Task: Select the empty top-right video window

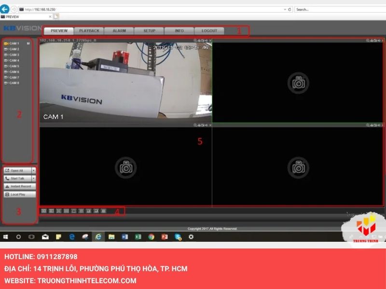Action: pos(298,82)
